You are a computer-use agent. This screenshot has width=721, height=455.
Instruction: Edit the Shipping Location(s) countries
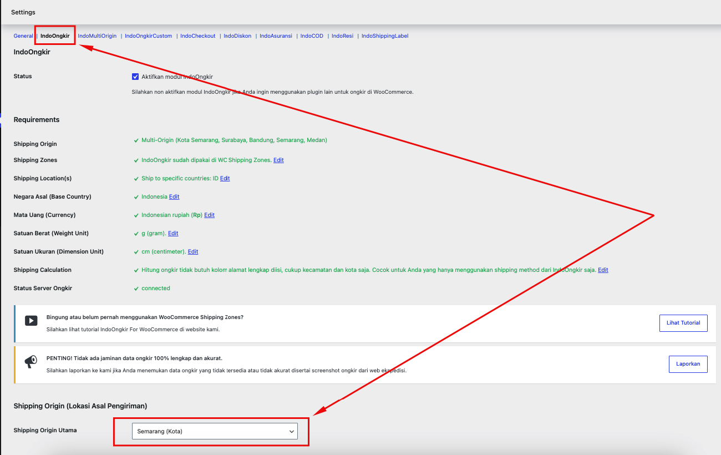pos(225,178)
